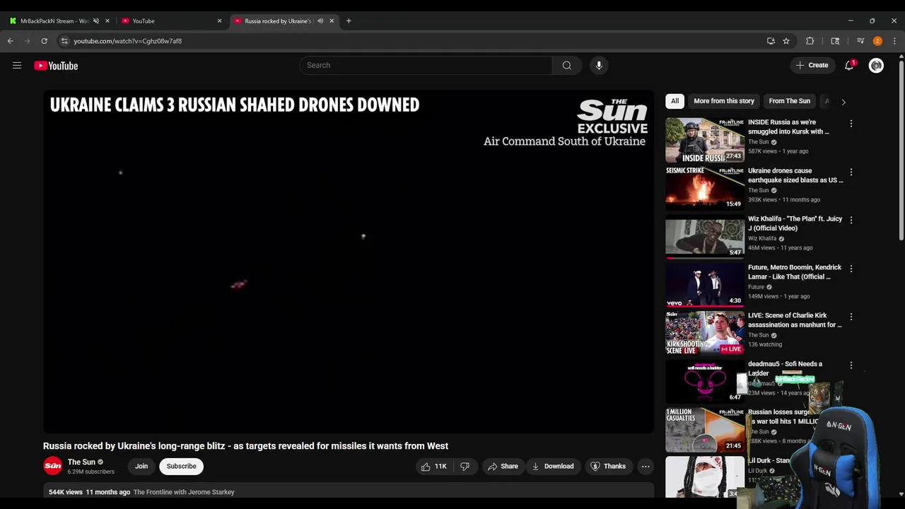Click the Join button
Screen dimensions: 905x509
coord(141,467)
